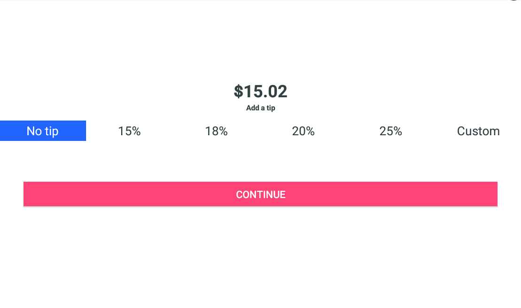Select the blue "No tip" option
Viewport: 521px width, 308px height.
43,131
